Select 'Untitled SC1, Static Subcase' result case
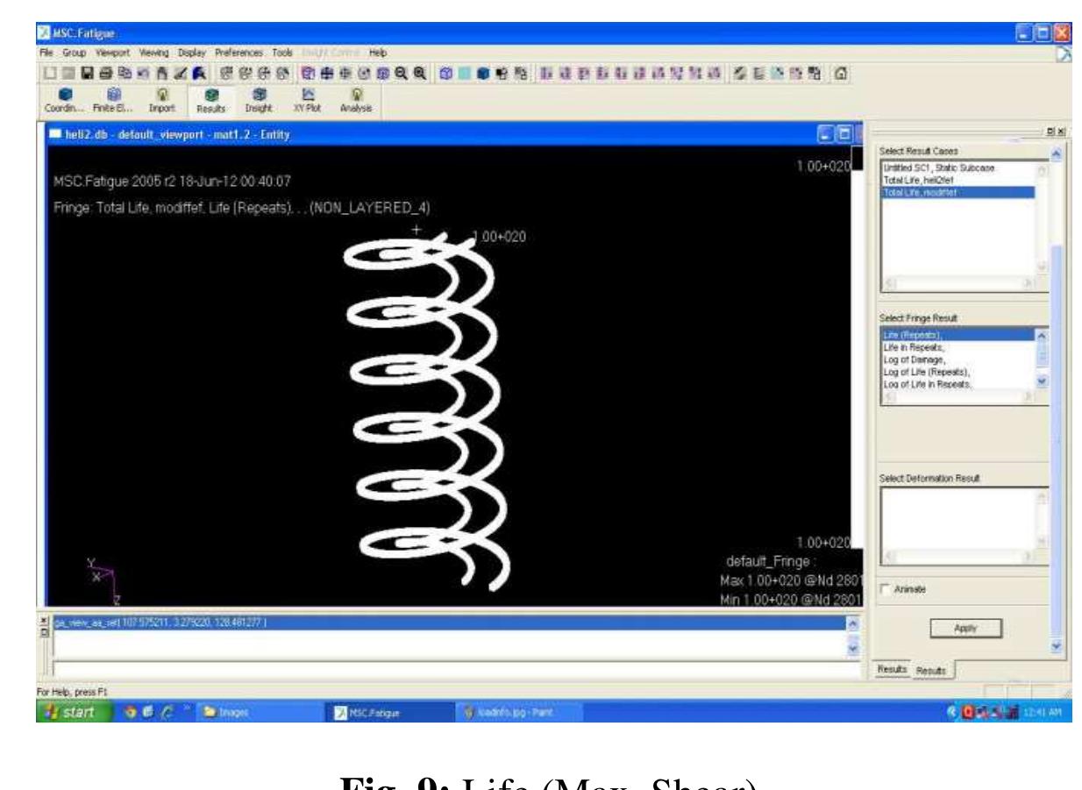This screenshot has height=790, width=1082. tap(957, 167)
